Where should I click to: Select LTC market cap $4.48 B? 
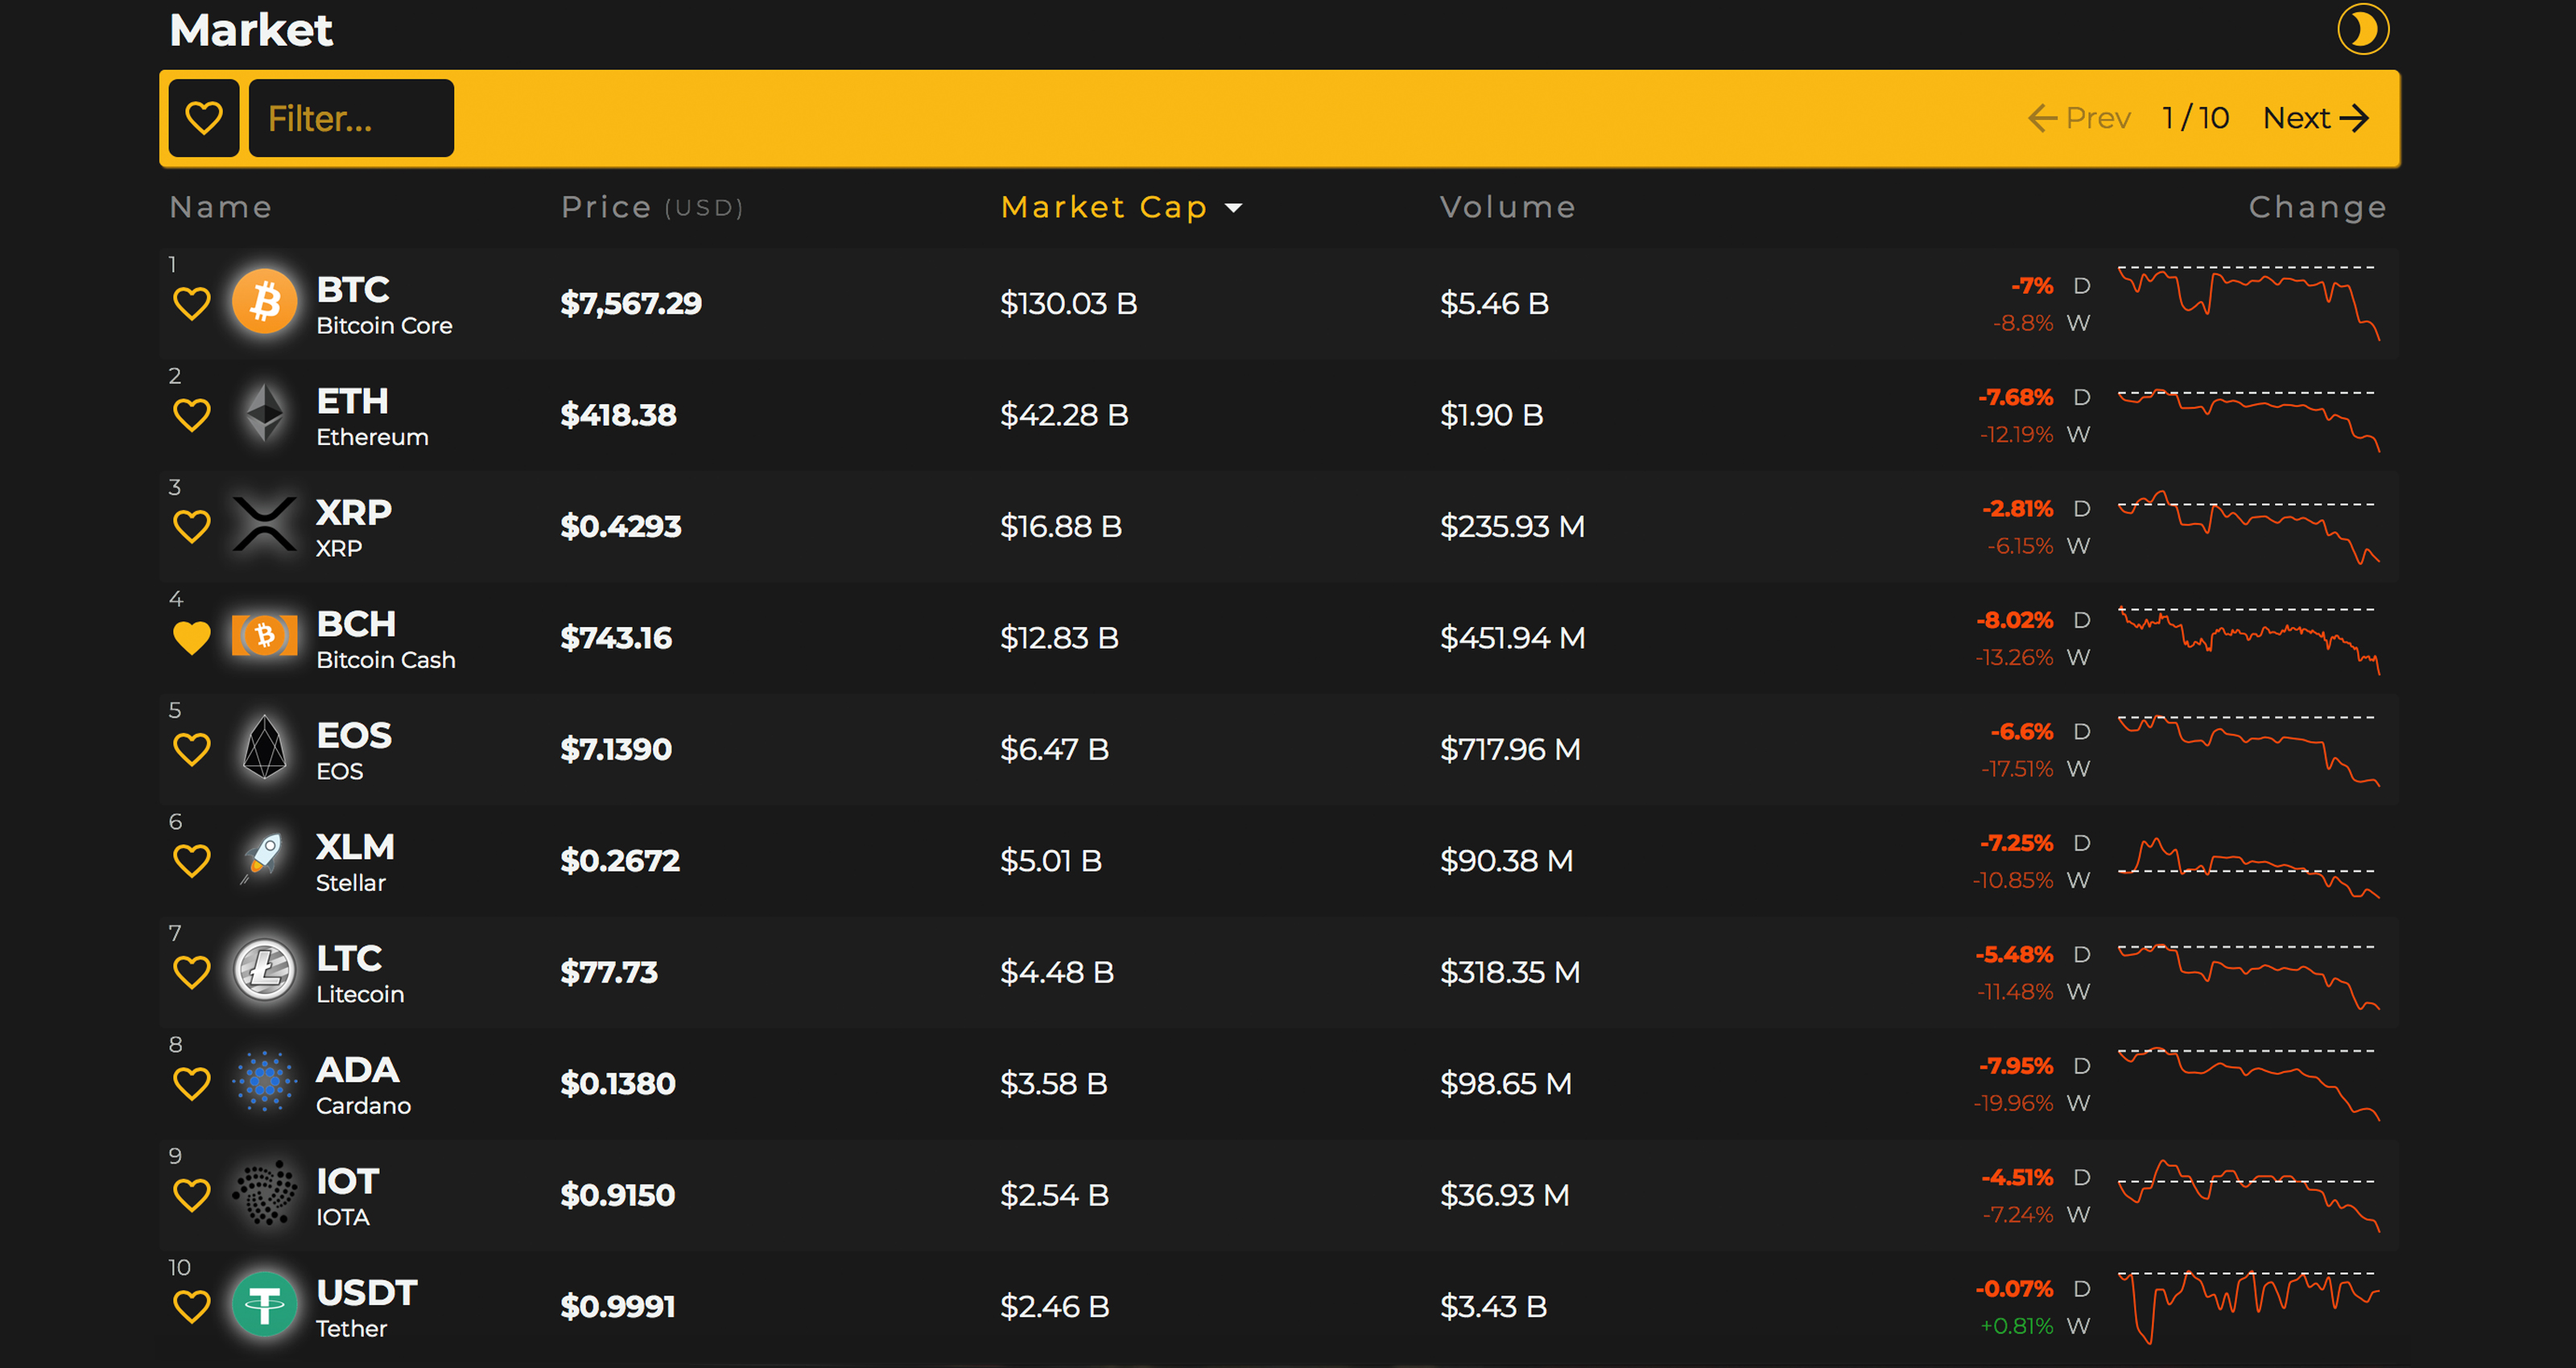click(x=1057, y=972)
